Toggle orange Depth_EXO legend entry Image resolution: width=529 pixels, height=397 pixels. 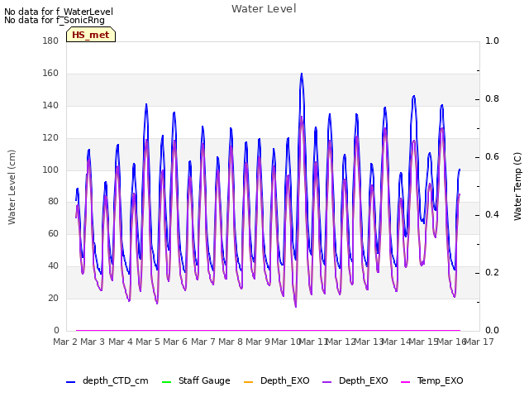[276, 380]
